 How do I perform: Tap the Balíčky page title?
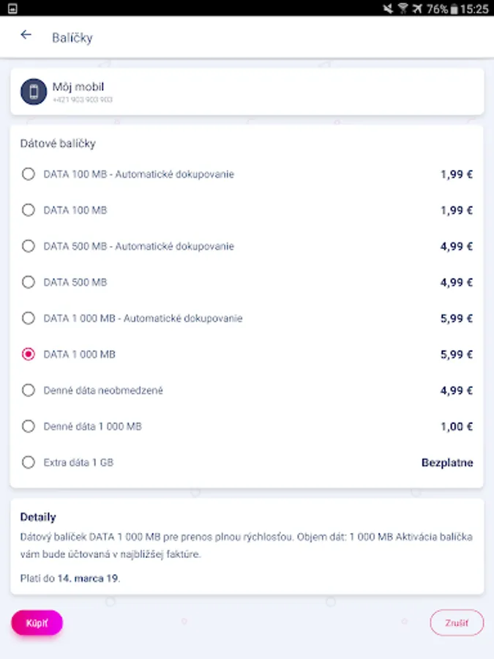[x=72, y=37]
